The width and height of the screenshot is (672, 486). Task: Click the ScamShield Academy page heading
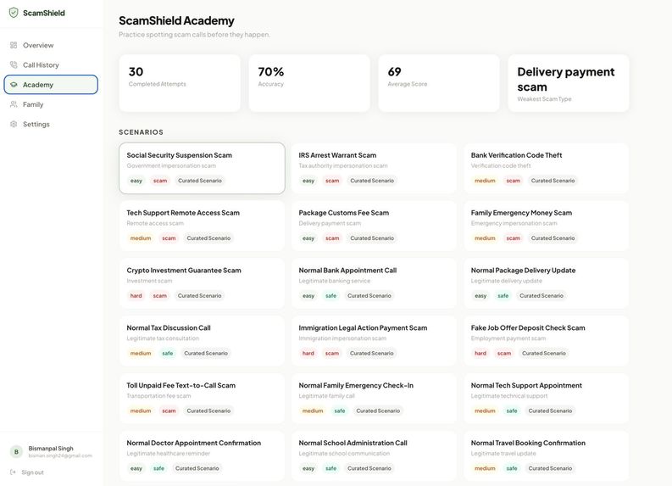tap(176, 20)
